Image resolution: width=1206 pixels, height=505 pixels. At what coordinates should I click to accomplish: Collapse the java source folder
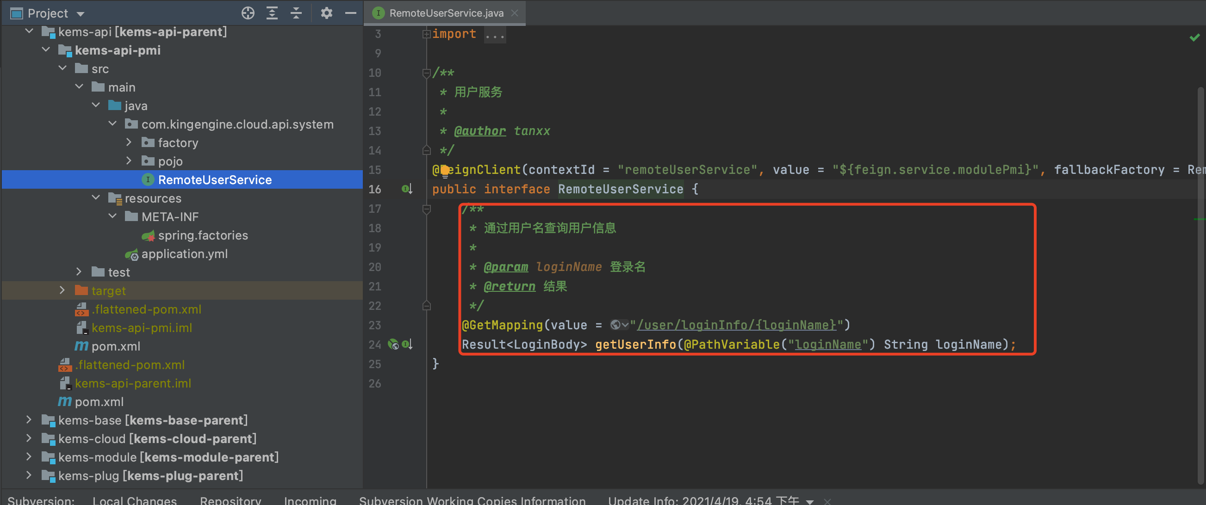tap(96, 105)
